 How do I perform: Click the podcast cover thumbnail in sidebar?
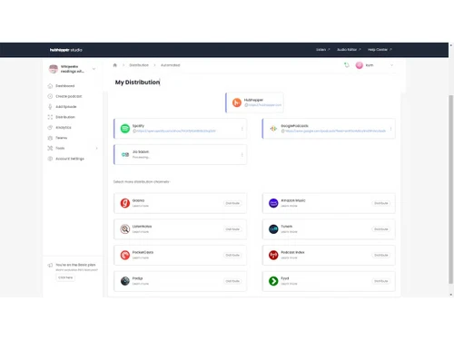click(54, 69)
